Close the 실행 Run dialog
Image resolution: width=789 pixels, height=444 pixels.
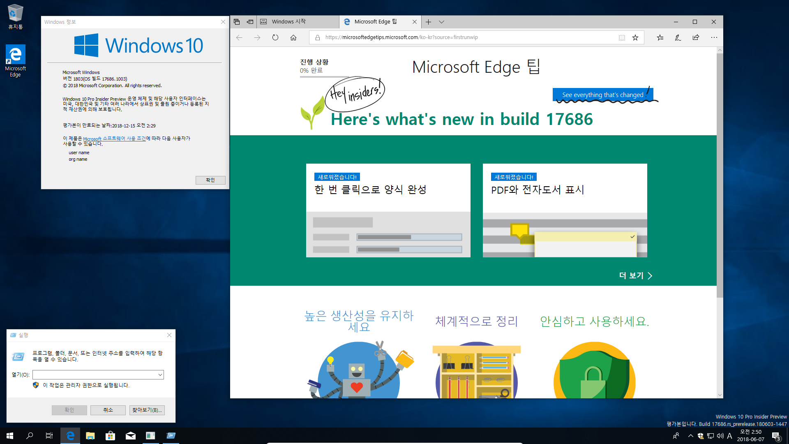[x=169, y=335]
